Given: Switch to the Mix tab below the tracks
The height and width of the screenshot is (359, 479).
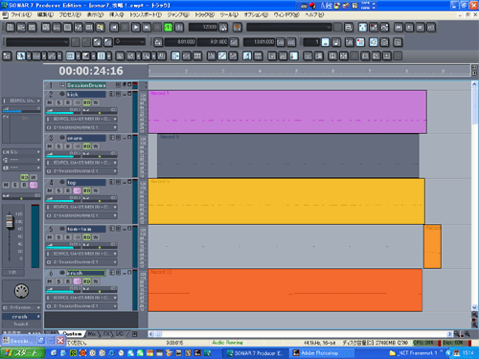Looking at the screenshot, I should pos(92,334).
